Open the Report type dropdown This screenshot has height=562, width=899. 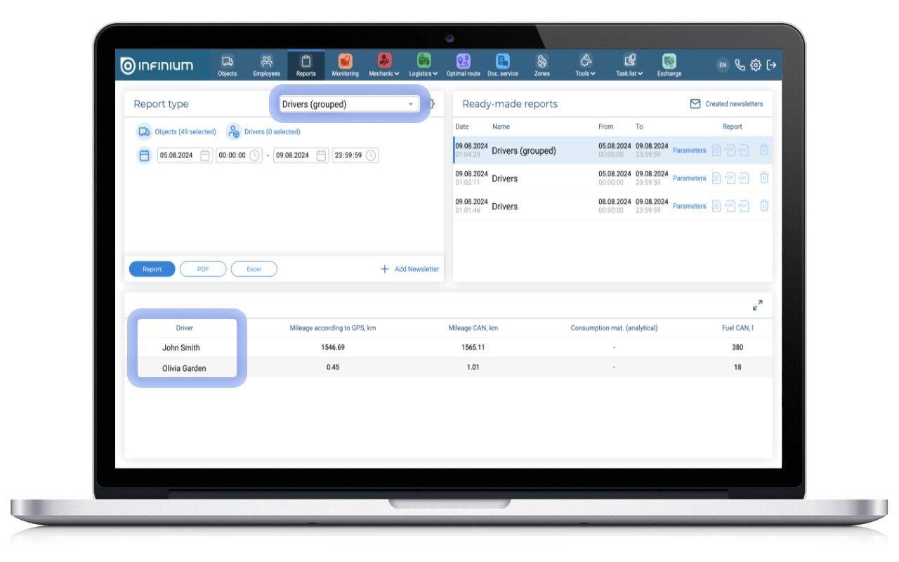point(348,104)
